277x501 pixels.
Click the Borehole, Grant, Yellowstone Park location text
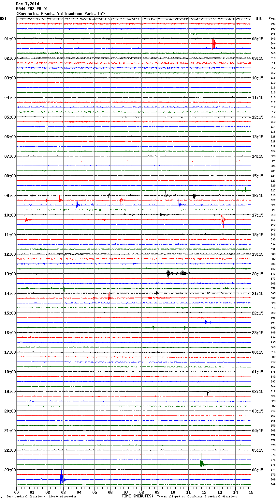click(x=61, y=14)
